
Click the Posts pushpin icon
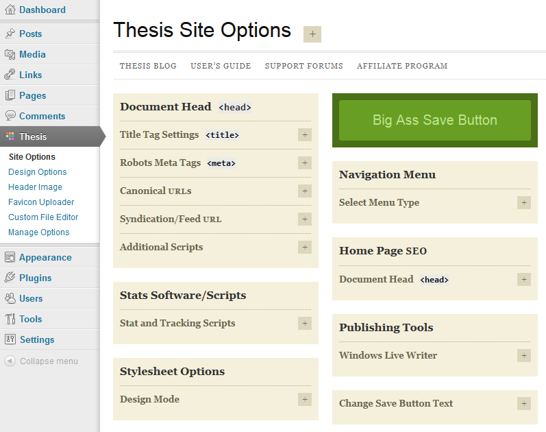point(10,34)
